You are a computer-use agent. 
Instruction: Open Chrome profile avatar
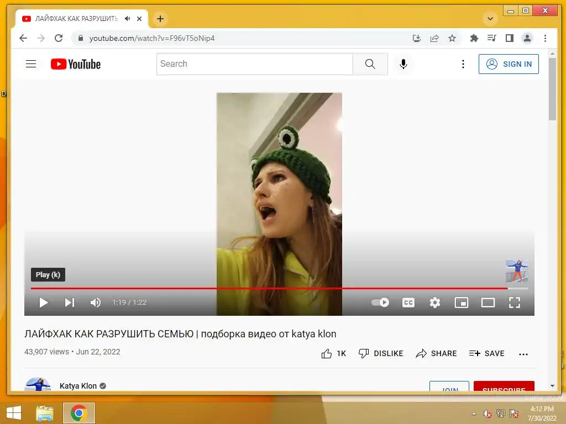tap(527, 38)
